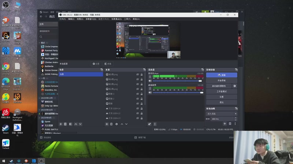Open the 文件(F) menu
Image resolution: width=293 pixels, height=164 pixels.
(x=62, y=19)
